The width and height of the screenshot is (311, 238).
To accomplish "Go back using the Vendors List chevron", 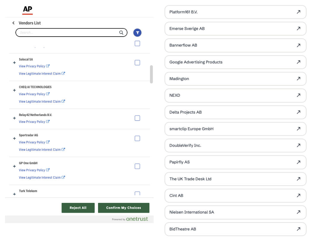I will (13, 23).
